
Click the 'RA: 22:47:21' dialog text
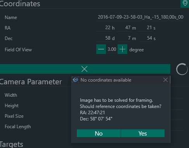click(x=92, y=113)
